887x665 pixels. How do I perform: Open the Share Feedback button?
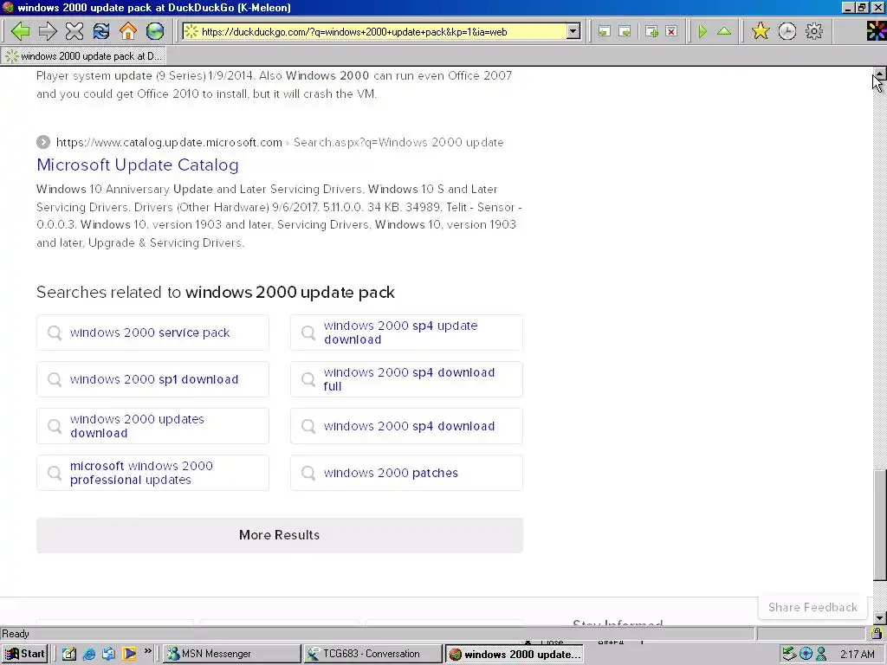coord(813,607)
